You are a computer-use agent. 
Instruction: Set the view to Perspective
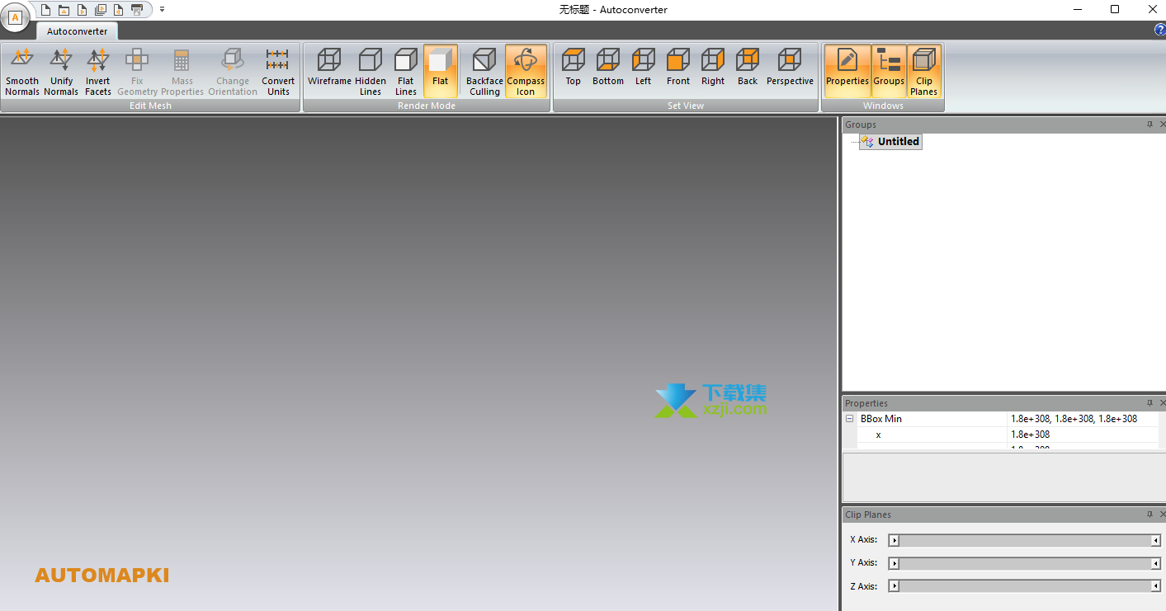[790, 70]
